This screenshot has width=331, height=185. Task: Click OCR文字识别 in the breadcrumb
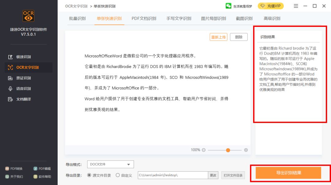(x=76, y=6)
